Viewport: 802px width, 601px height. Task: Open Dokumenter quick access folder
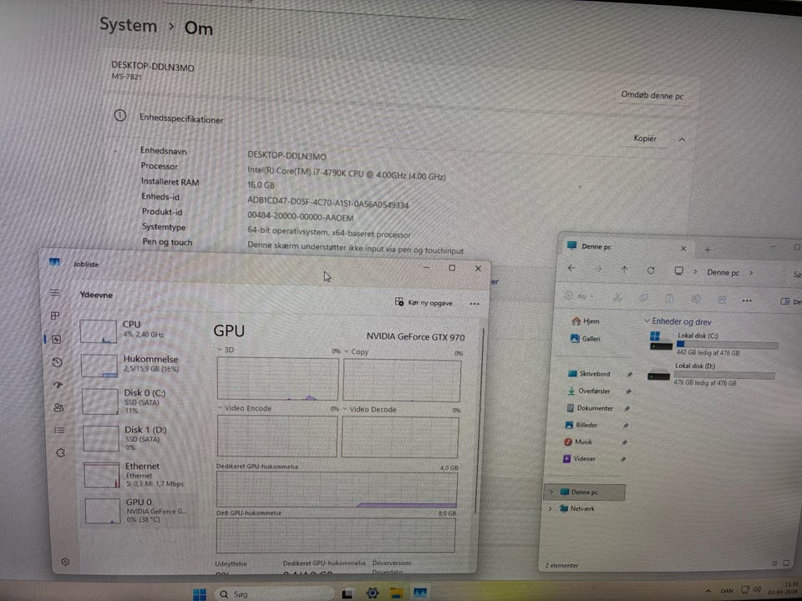[589, 408]
